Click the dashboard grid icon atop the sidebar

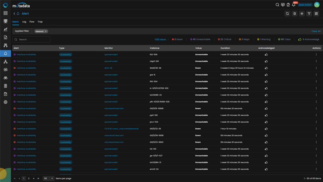5,13
